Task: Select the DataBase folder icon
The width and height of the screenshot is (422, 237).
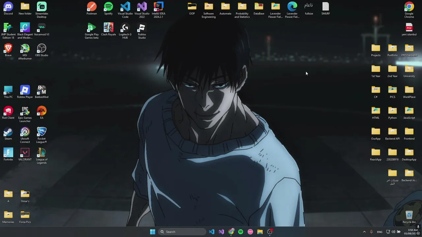Action: click(259, 9)
